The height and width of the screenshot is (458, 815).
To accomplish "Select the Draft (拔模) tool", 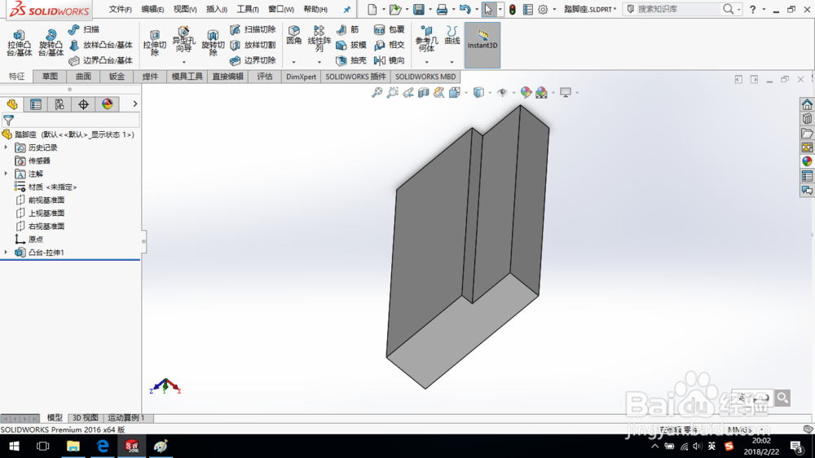I will tap(351, 45).
